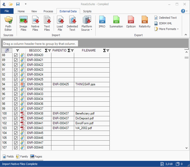Choose the Opticon export icon
Image resolution: width=190 pixels, height=167 pixels.
[x=131, y=22]
